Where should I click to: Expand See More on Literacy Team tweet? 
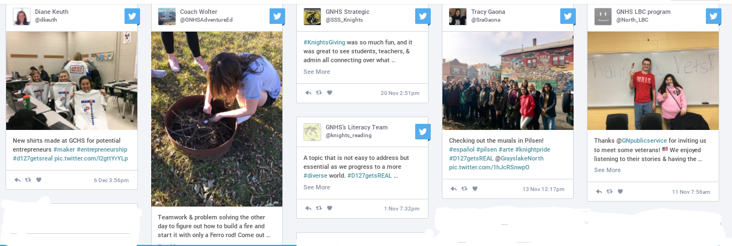[x=317, y=187]
